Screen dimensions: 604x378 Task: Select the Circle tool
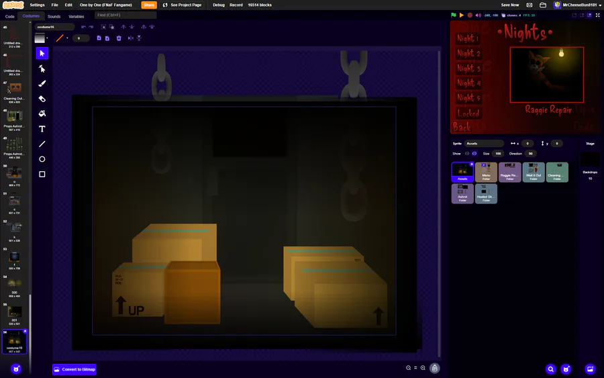pos(42,159)
